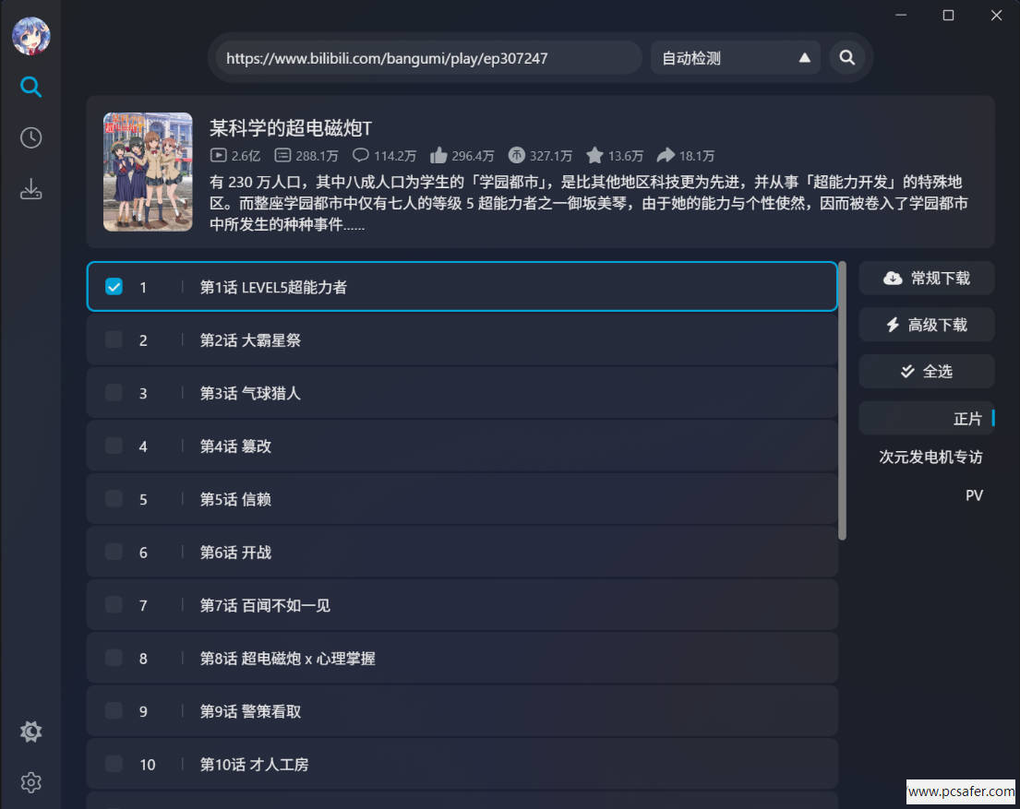
Task: Click the magnifier search button beside the URL
Action: click(x=846, y=58)
